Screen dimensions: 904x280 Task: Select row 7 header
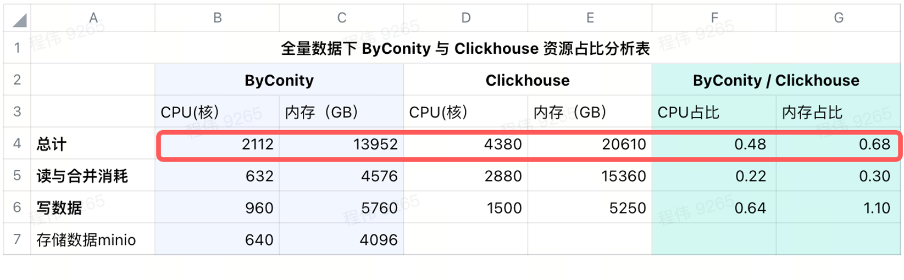tap(17, 239)
